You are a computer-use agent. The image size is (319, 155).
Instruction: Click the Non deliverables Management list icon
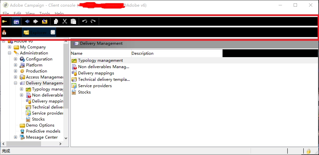point(74,67)
